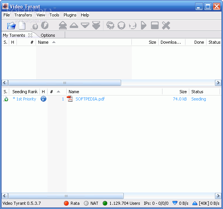This screenshot has width=223, height=209.
Task: Click the small circular refresh document toolbar icon
Action: pos(35,26)
